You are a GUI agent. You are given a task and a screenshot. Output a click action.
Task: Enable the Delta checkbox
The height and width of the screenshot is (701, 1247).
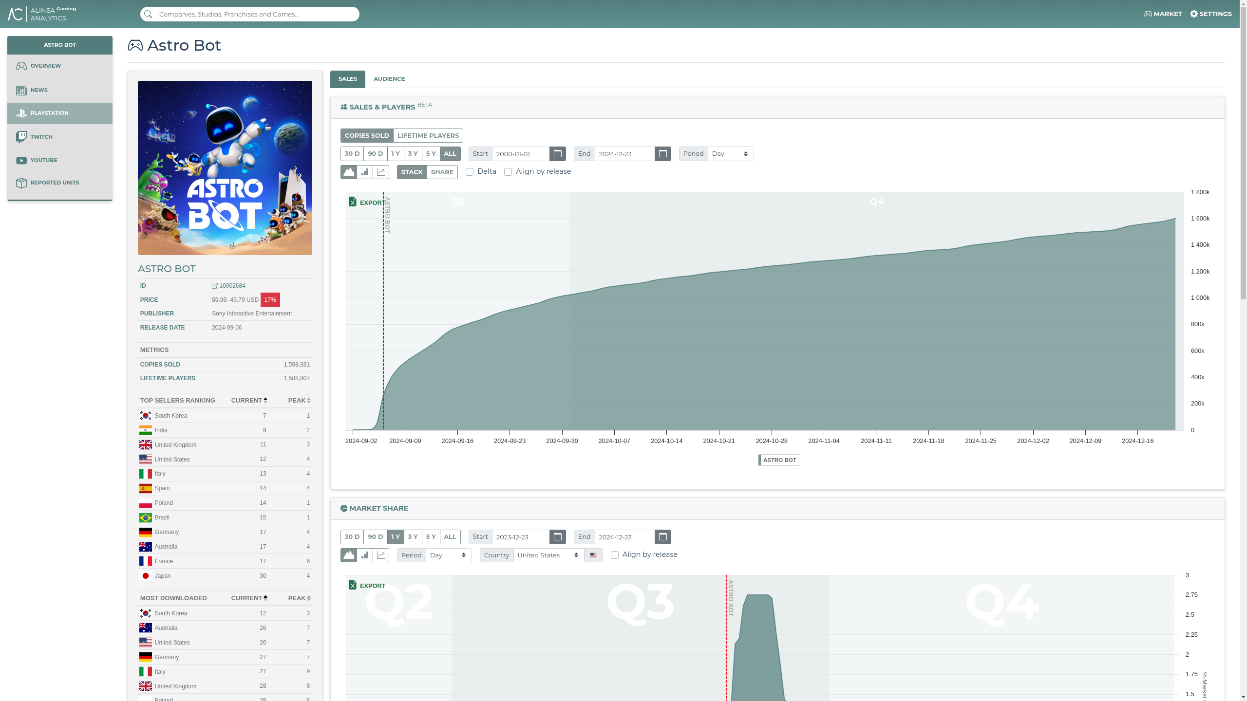(470, 172)
